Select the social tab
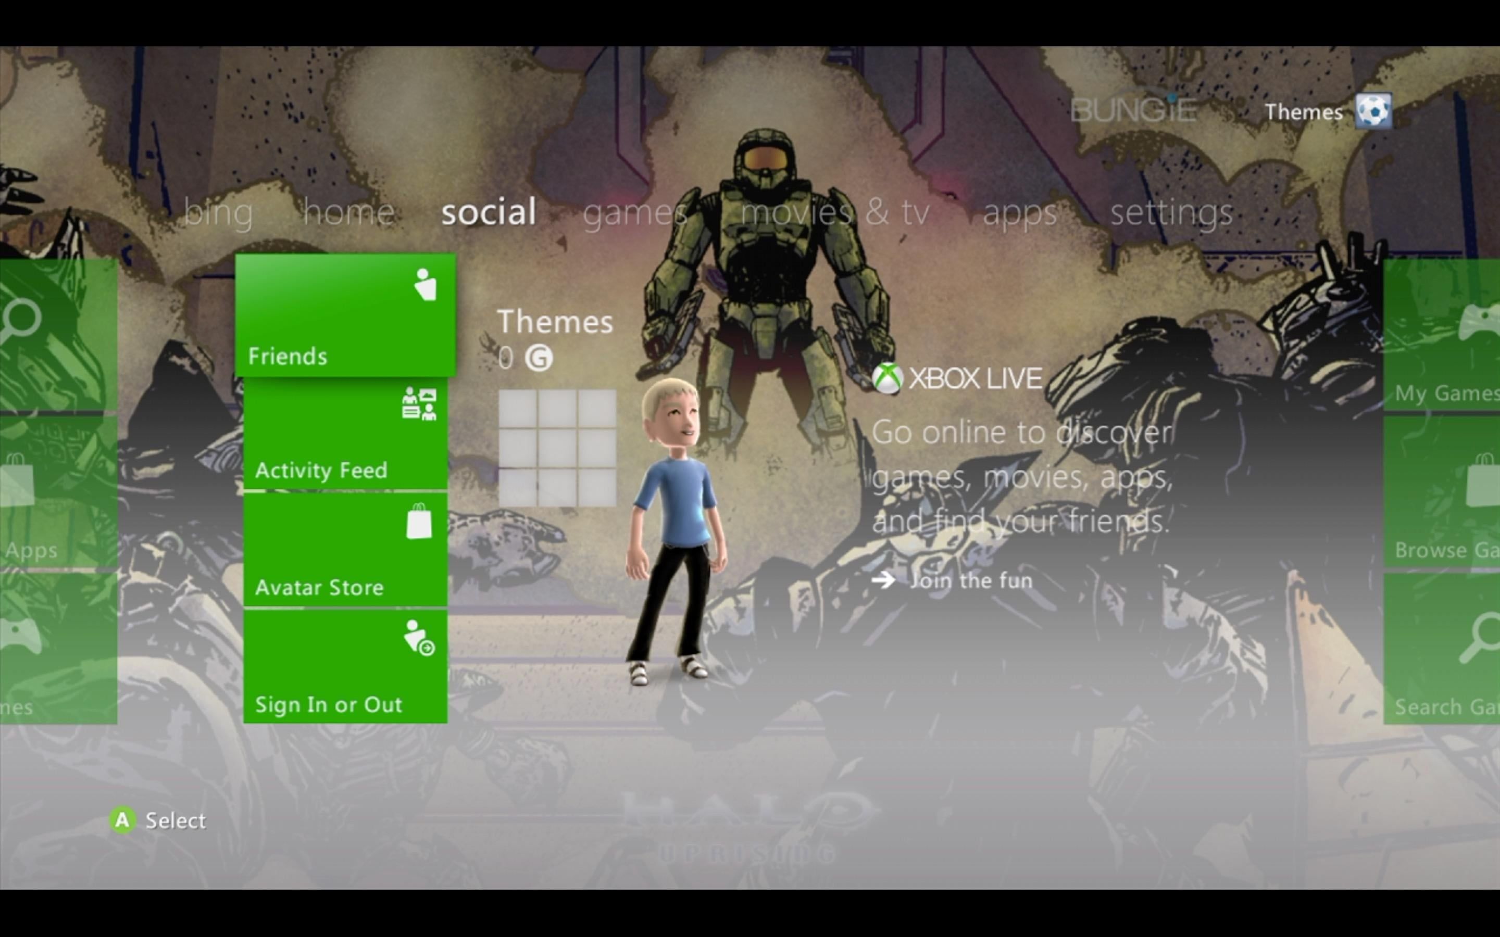 489,212
